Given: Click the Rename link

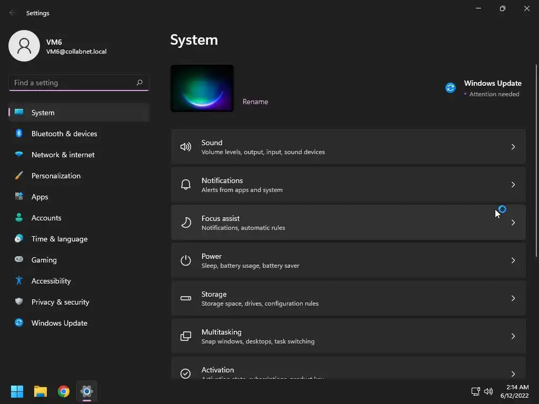Looking at the screenshot, I should (255, 102).
